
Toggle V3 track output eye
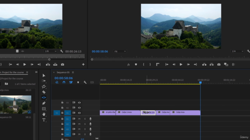79,103
